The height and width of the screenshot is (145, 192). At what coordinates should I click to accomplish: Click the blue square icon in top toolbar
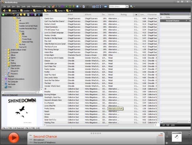pyautogui.click(x=77, y=7)
